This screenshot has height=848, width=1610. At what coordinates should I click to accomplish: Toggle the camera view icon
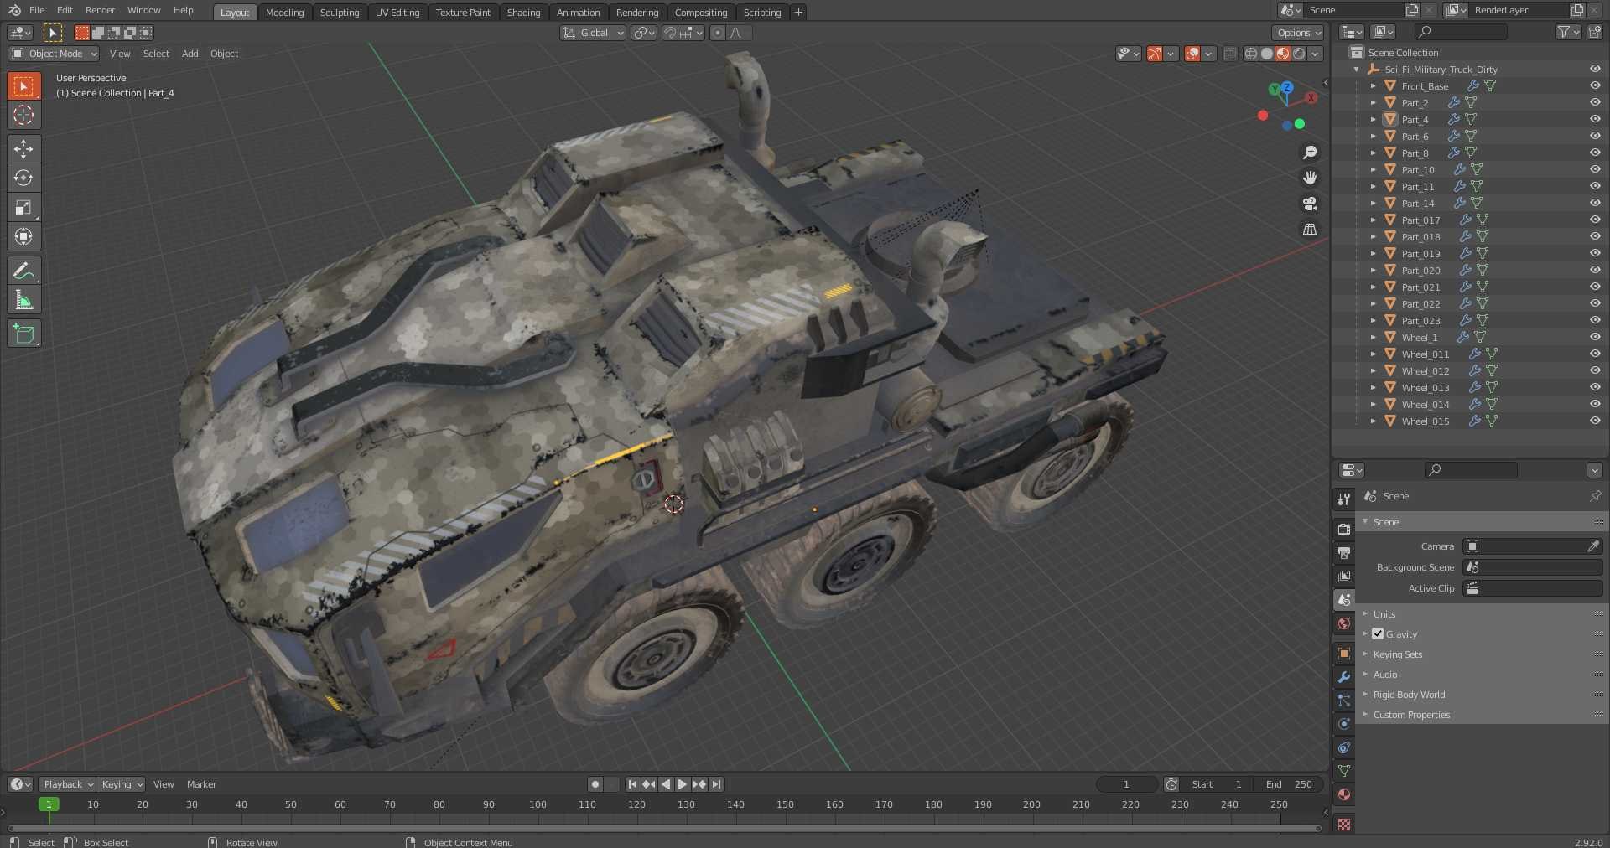click(x=1310, y=204)
